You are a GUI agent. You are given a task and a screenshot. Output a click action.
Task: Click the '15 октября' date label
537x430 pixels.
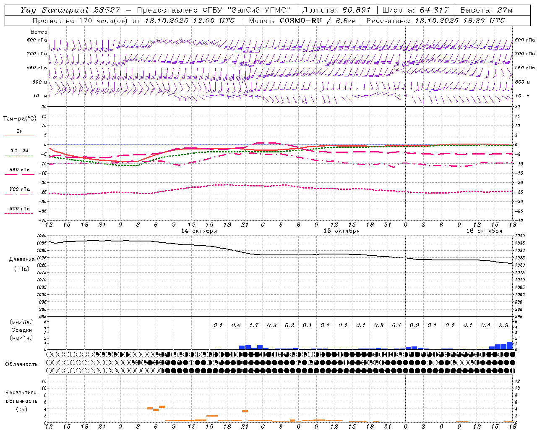pos(341,231)
